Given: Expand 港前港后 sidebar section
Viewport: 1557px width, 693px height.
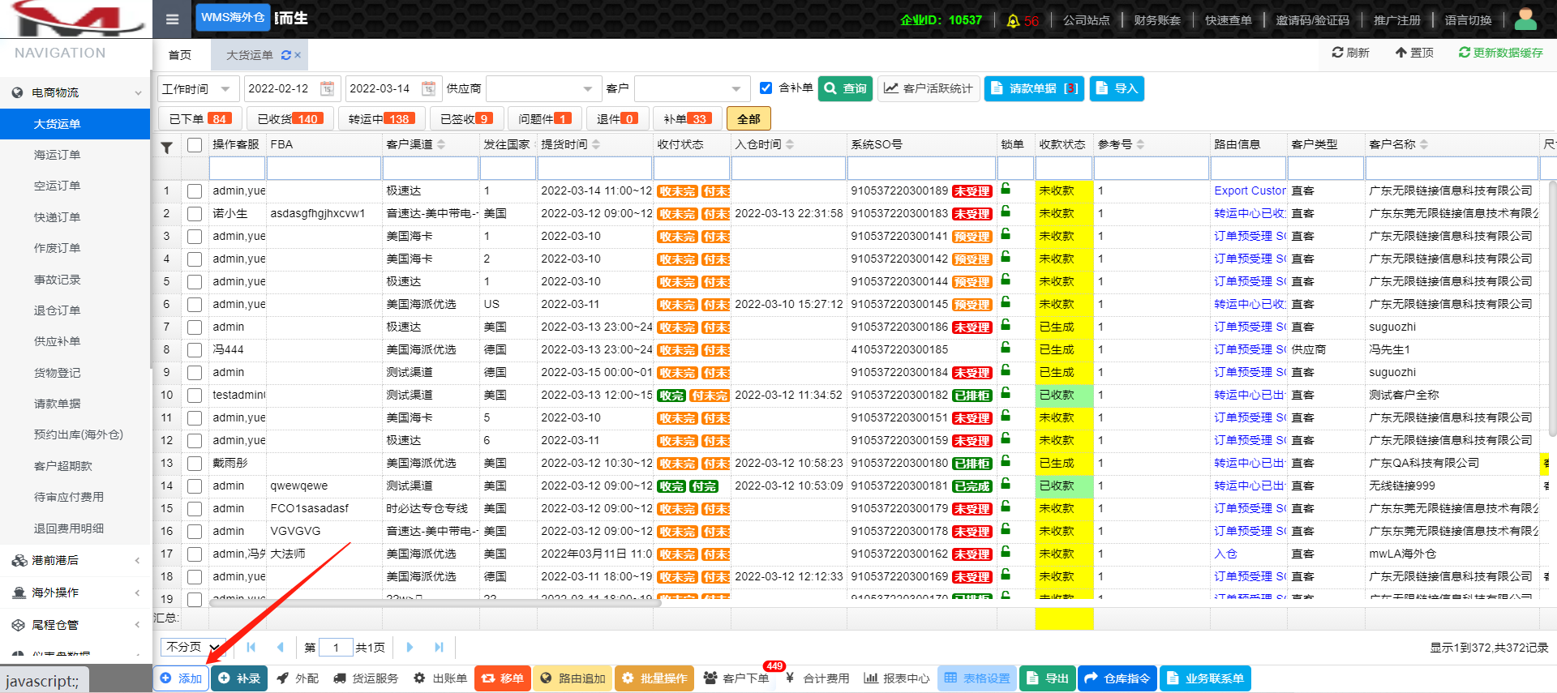Looking at the screenshot, I should tap(75, 560).
